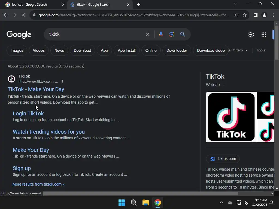Select the Download filter chip
Screen dimensions: 279x209
[82, 50]
